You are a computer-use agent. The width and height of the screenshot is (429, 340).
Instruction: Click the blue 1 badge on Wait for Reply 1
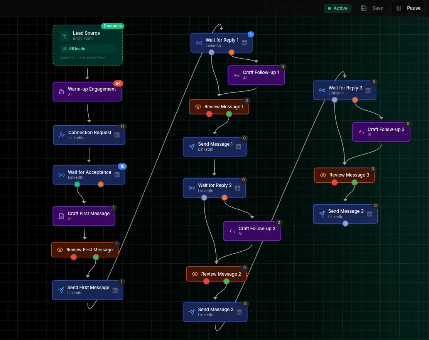(251, 34)
